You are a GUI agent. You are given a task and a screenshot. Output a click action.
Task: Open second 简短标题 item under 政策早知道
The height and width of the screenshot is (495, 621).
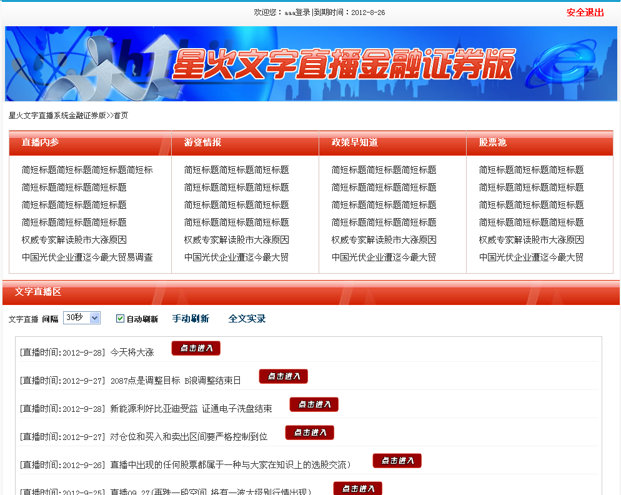(x=384, y=187)
